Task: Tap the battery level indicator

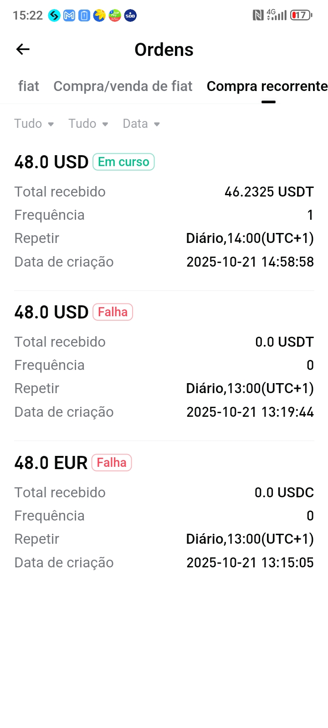Action: [301, 15]
